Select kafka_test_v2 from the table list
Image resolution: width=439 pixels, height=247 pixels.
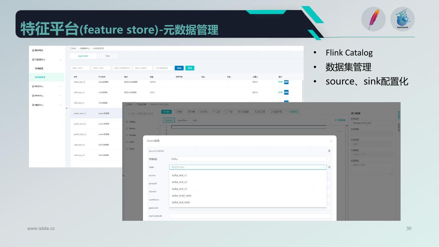(x=180, y=182)
